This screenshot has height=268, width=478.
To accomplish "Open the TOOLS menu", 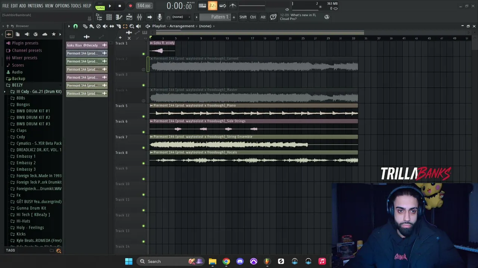I will [76, 6].
